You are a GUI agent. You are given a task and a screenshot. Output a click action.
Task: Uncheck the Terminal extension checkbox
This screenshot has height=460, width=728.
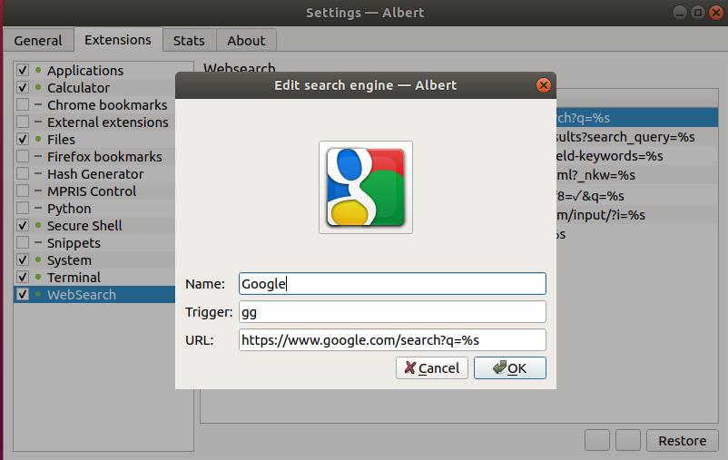tap(23, 278)
